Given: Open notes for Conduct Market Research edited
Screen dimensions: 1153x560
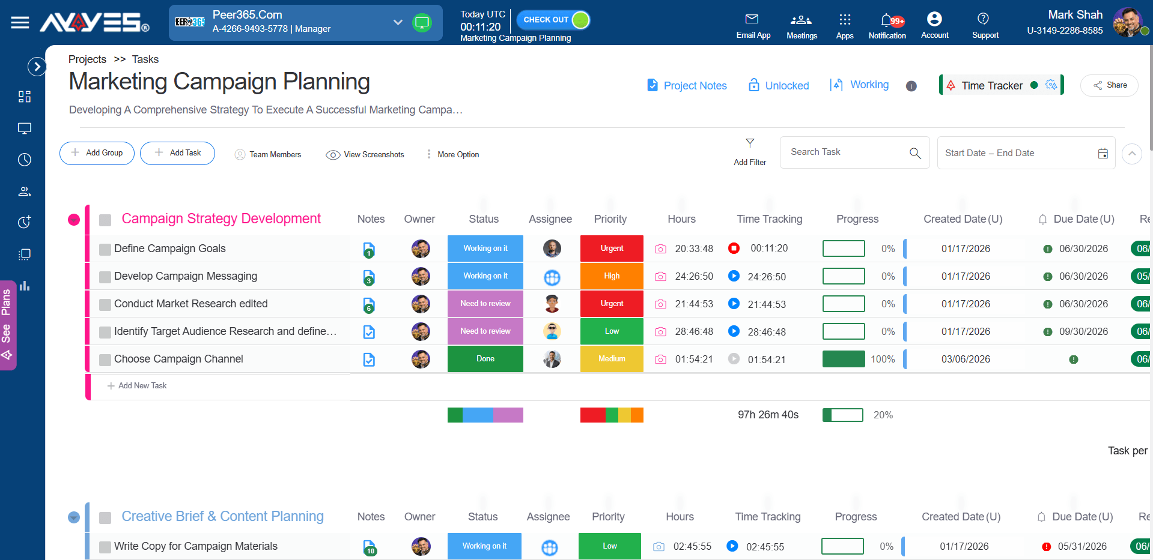Looking at the screenshot, I should [369, 304].
